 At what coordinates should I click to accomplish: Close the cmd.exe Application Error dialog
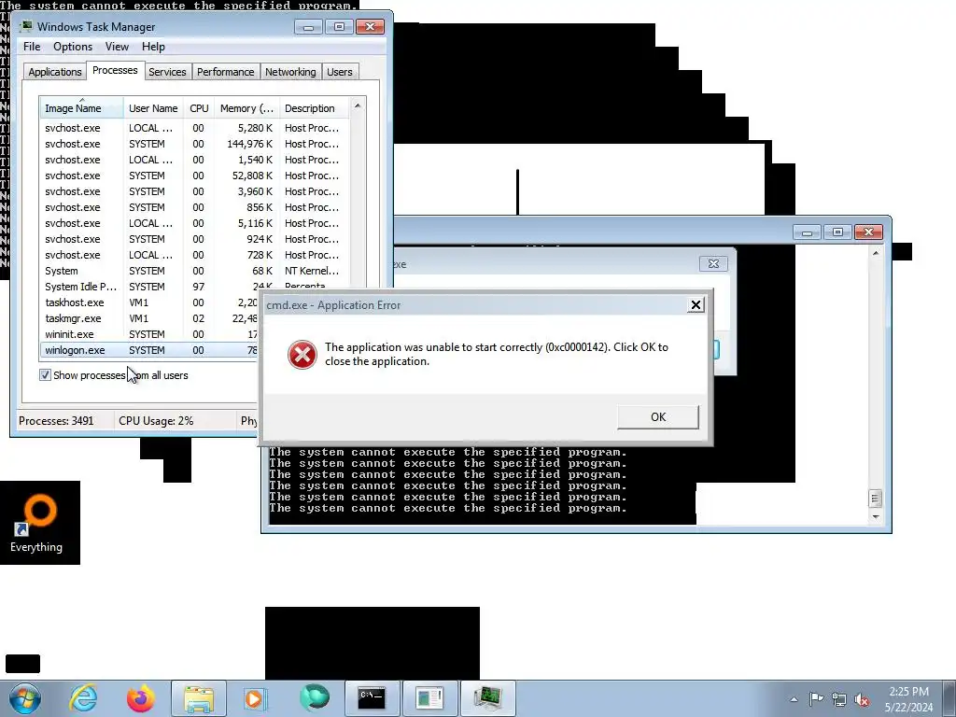(695, 305)
